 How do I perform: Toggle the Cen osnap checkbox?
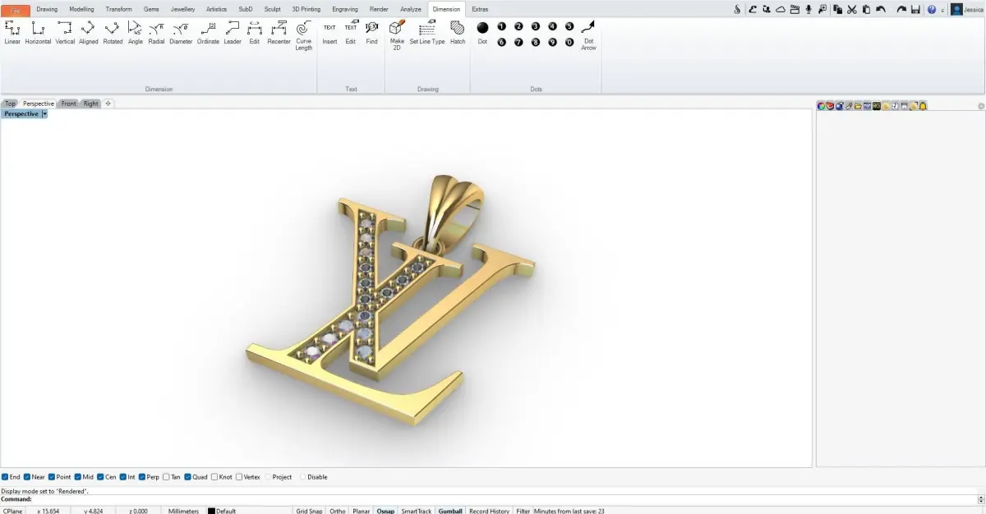(100, 477)
